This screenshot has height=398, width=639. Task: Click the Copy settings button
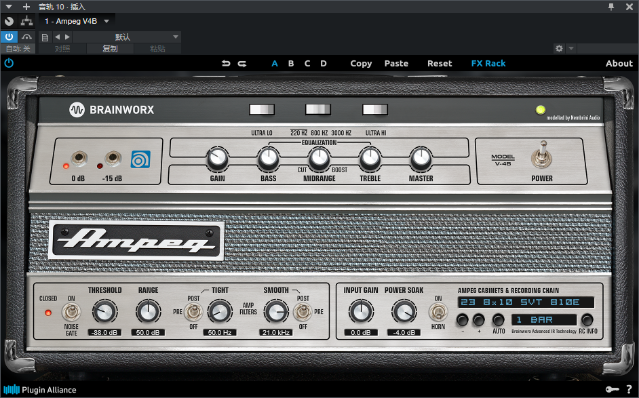coord(361,64)
